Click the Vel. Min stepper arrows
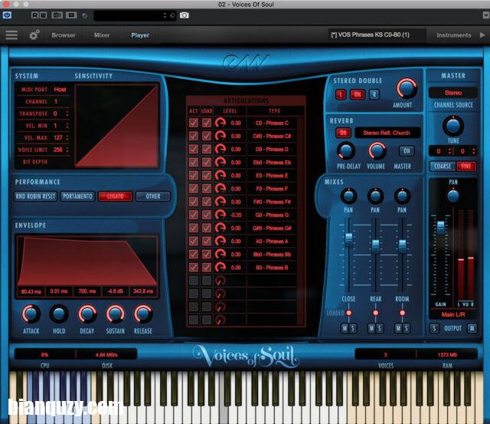Viewport: 490px width, 424px height. pos(67,126)
